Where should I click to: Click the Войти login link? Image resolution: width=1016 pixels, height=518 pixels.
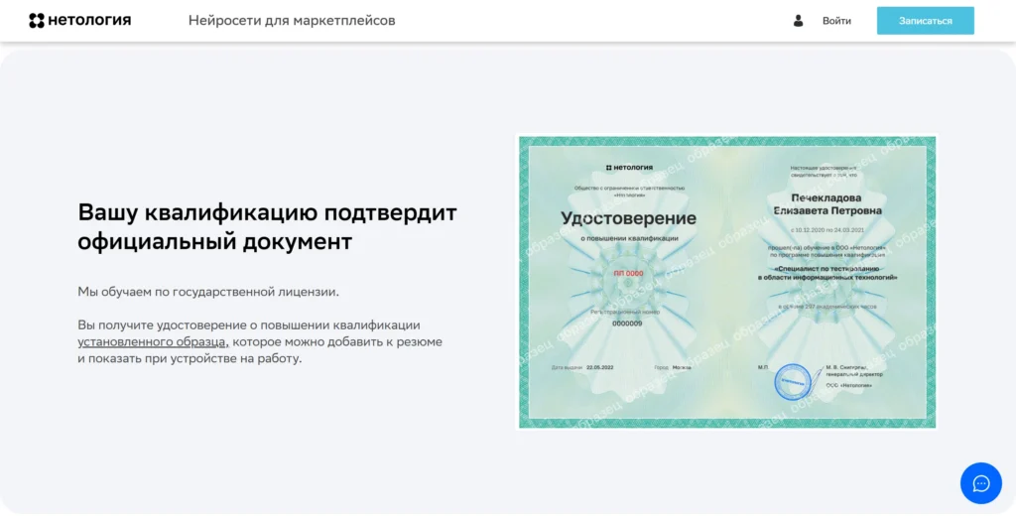pos(836,21)
